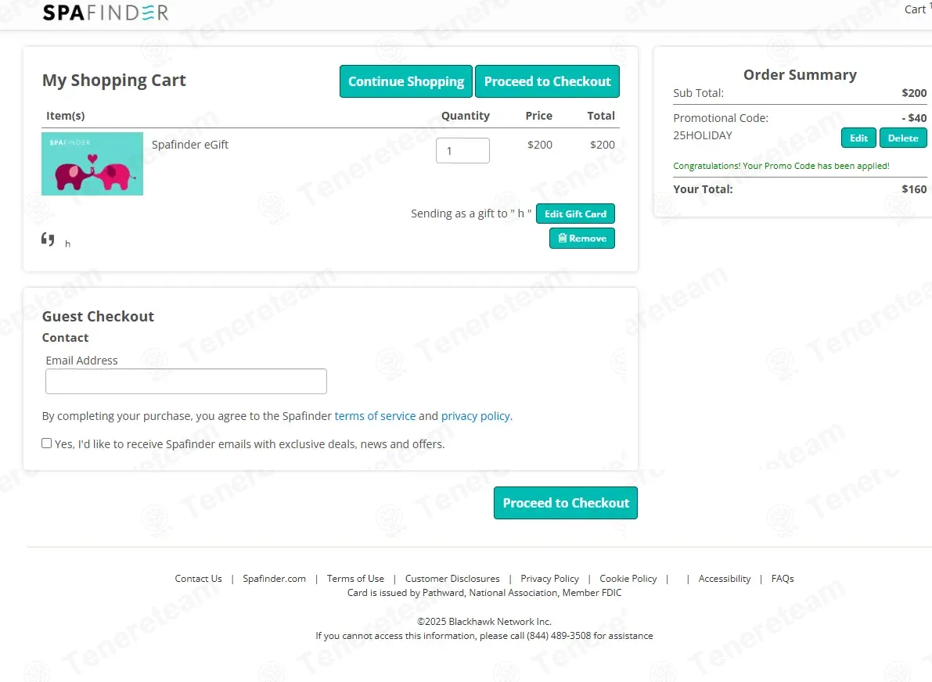The height and width of the screenshot is (682, 932).
Task: Open Spafinder.com footer link
Action: [x=274, y=579]
